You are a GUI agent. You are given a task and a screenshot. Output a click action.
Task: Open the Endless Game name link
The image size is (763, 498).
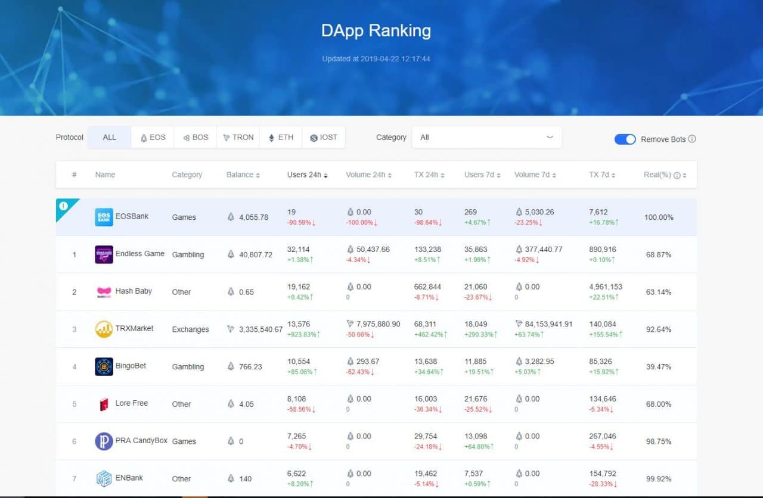point(140,254)
